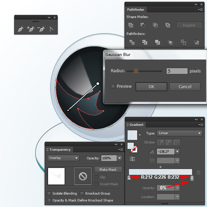207x207 pixels.
Task: Click the Intersect shape mode icon
Action: pos(155,25)
